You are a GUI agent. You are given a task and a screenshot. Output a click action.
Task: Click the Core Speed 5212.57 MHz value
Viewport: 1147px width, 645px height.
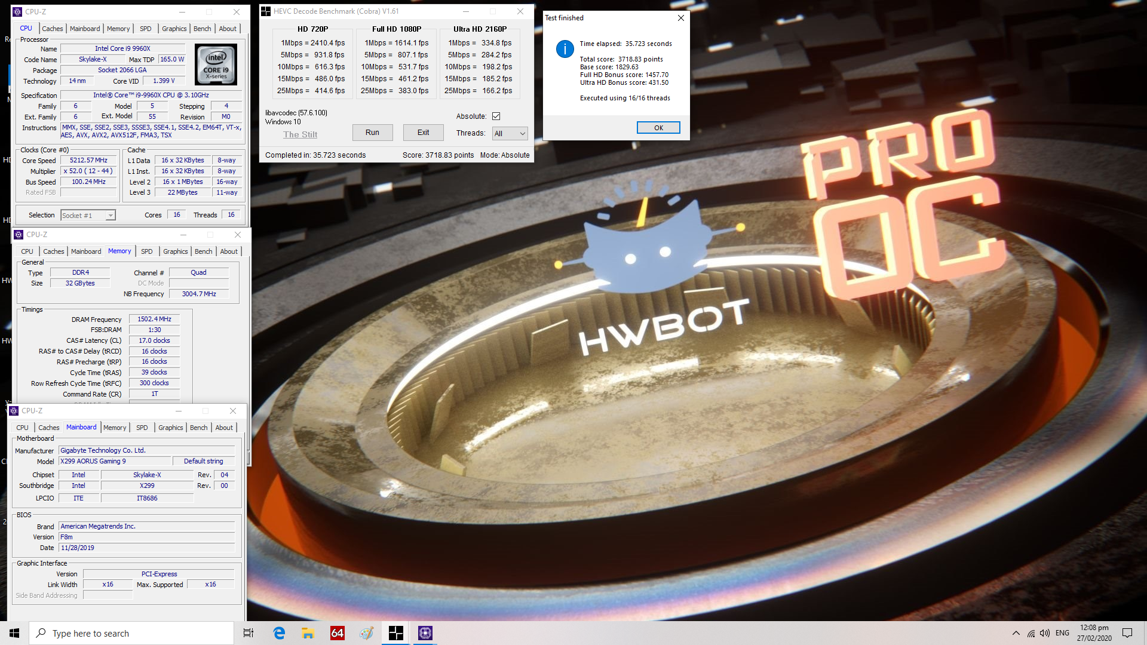(88, 161)
